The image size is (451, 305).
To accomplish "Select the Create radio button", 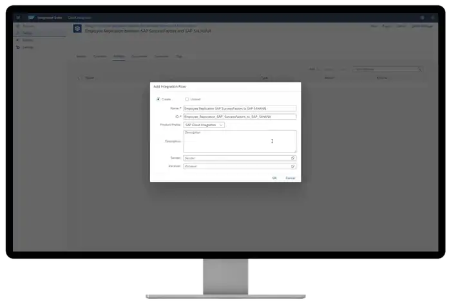I will pos(159,99).
